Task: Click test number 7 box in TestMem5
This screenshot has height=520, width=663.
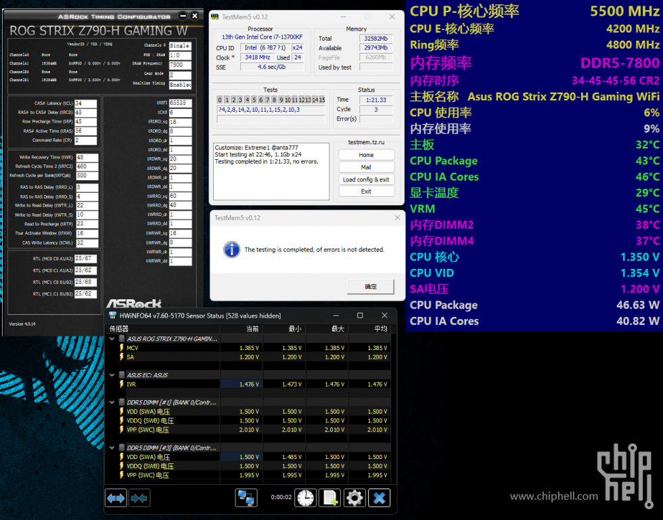Action: point(267,100)
